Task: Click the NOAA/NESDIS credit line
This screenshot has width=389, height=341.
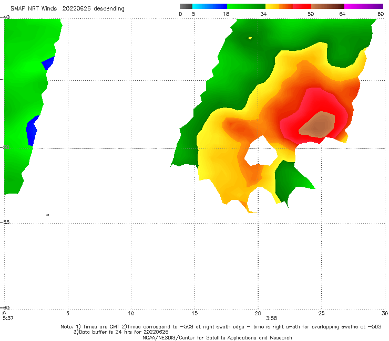Action: tap(217, 337)
